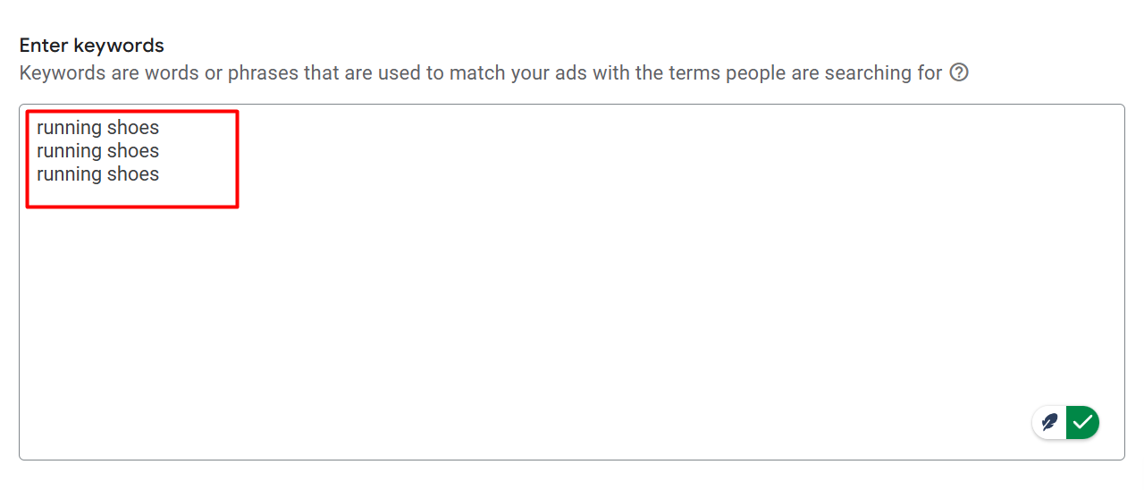Viewport: 1144px width, 490px height.
Task: Click the green checkmark icon
Action: pyautogui.click(x=1082, y=422)
